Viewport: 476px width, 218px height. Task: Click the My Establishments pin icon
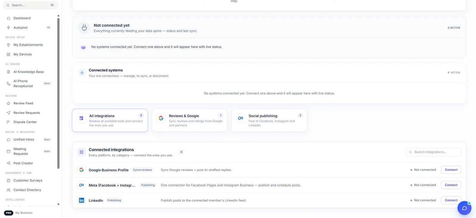pos(8,45)
